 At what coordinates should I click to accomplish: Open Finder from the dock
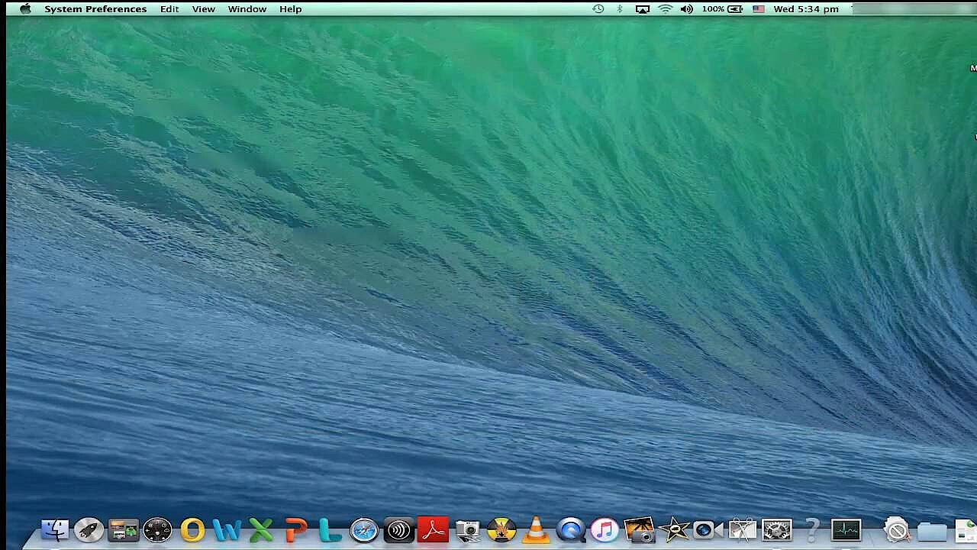[x=55, y=529]
